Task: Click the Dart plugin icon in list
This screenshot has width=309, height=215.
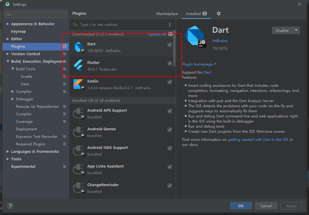Action: click(79, 47)
